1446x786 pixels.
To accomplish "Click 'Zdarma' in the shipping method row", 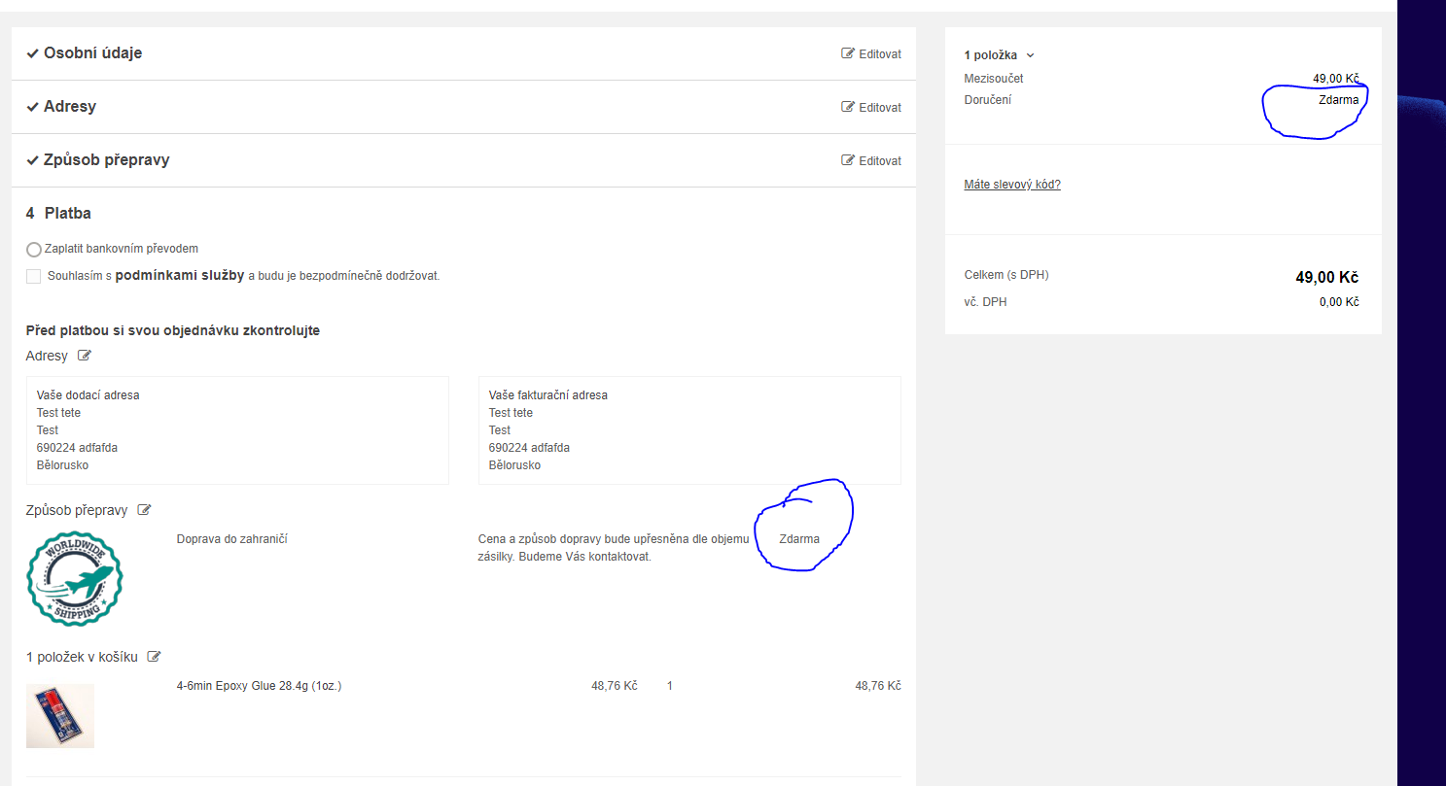I will 799,539.
